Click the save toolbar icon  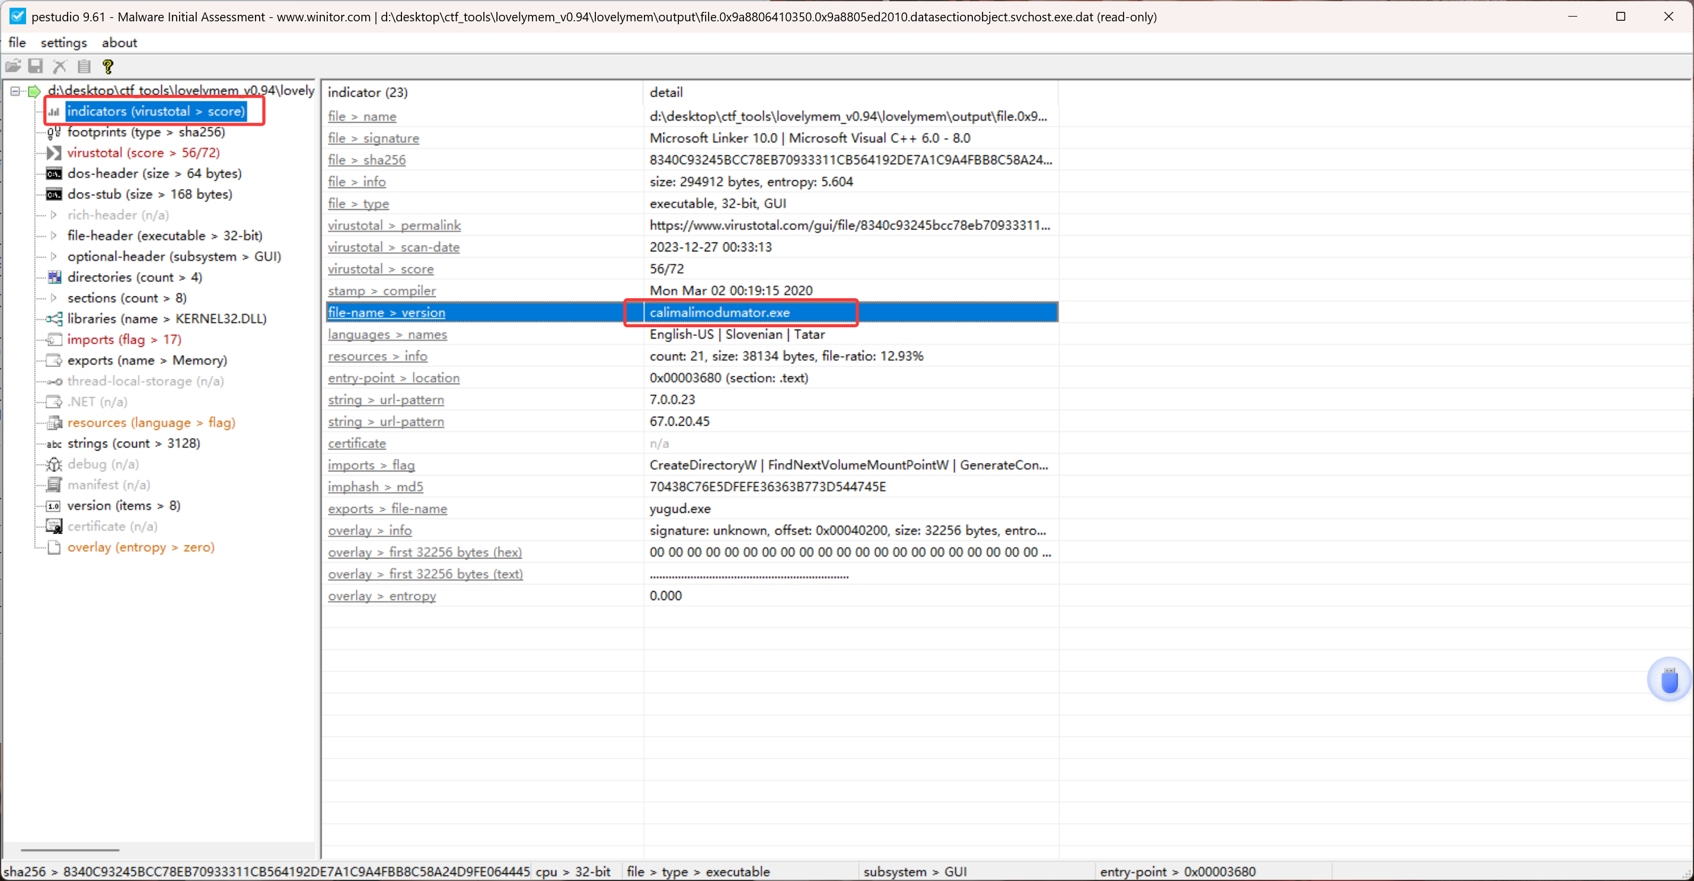tap(36, 66)
